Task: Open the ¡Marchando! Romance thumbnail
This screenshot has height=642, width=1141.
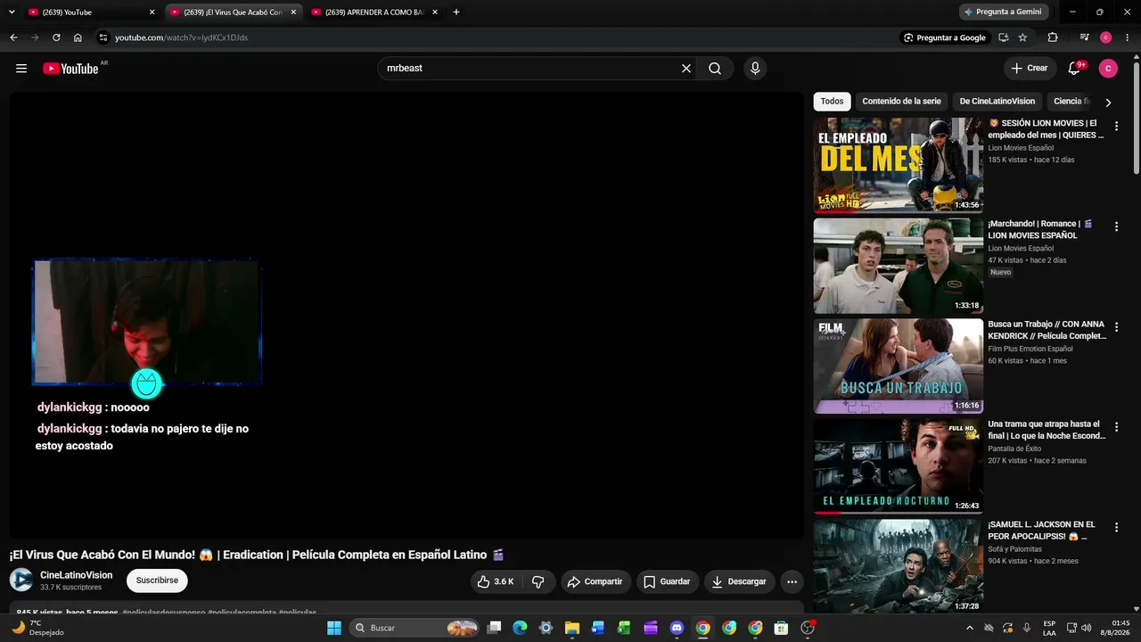Action: [898, 266]
